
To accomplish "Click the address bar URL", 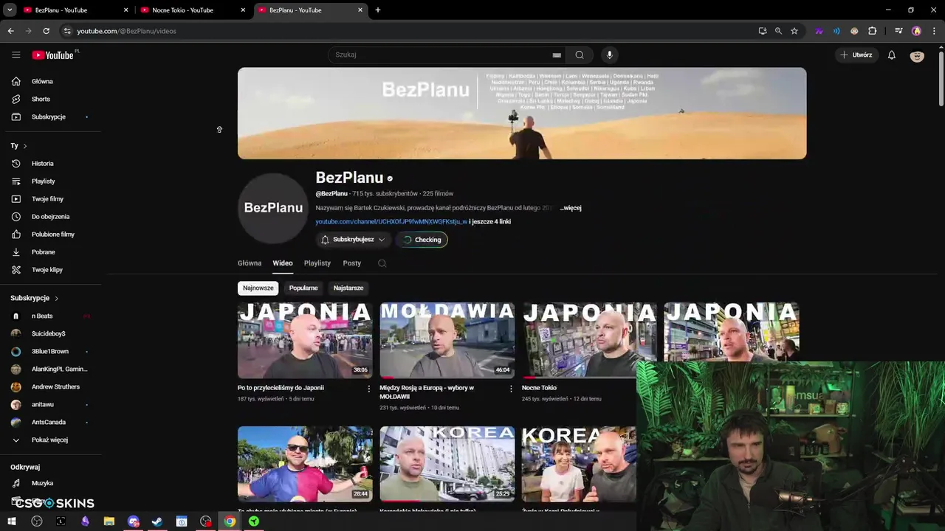I will point(126,31).
